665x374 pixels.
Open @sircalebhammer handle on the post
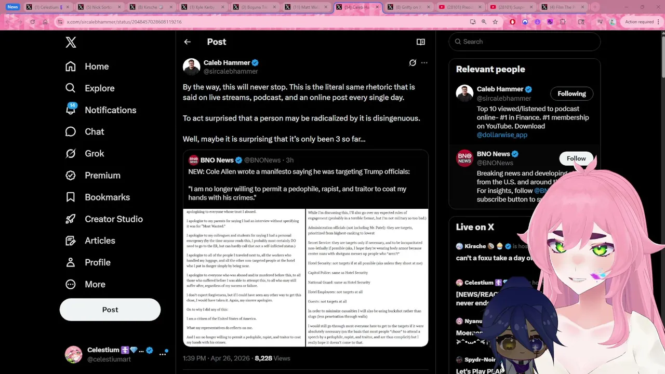(231, 72)
